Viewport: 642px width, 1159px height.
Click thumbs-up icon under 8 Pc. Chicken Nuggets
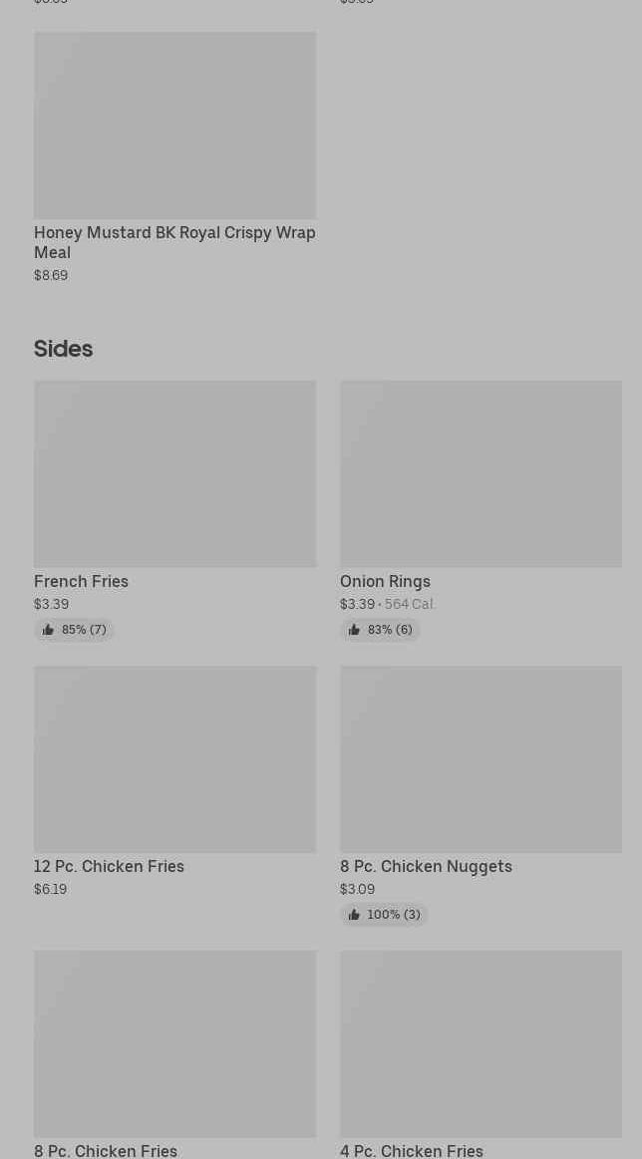[x=354, y=915]
